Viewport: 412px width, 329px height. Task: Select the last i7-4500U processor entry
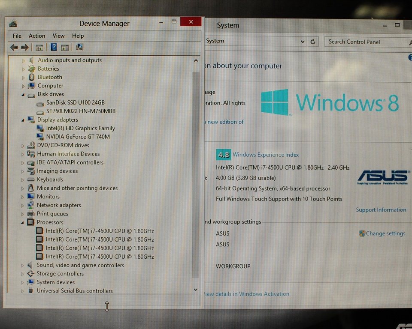[100, 257]
